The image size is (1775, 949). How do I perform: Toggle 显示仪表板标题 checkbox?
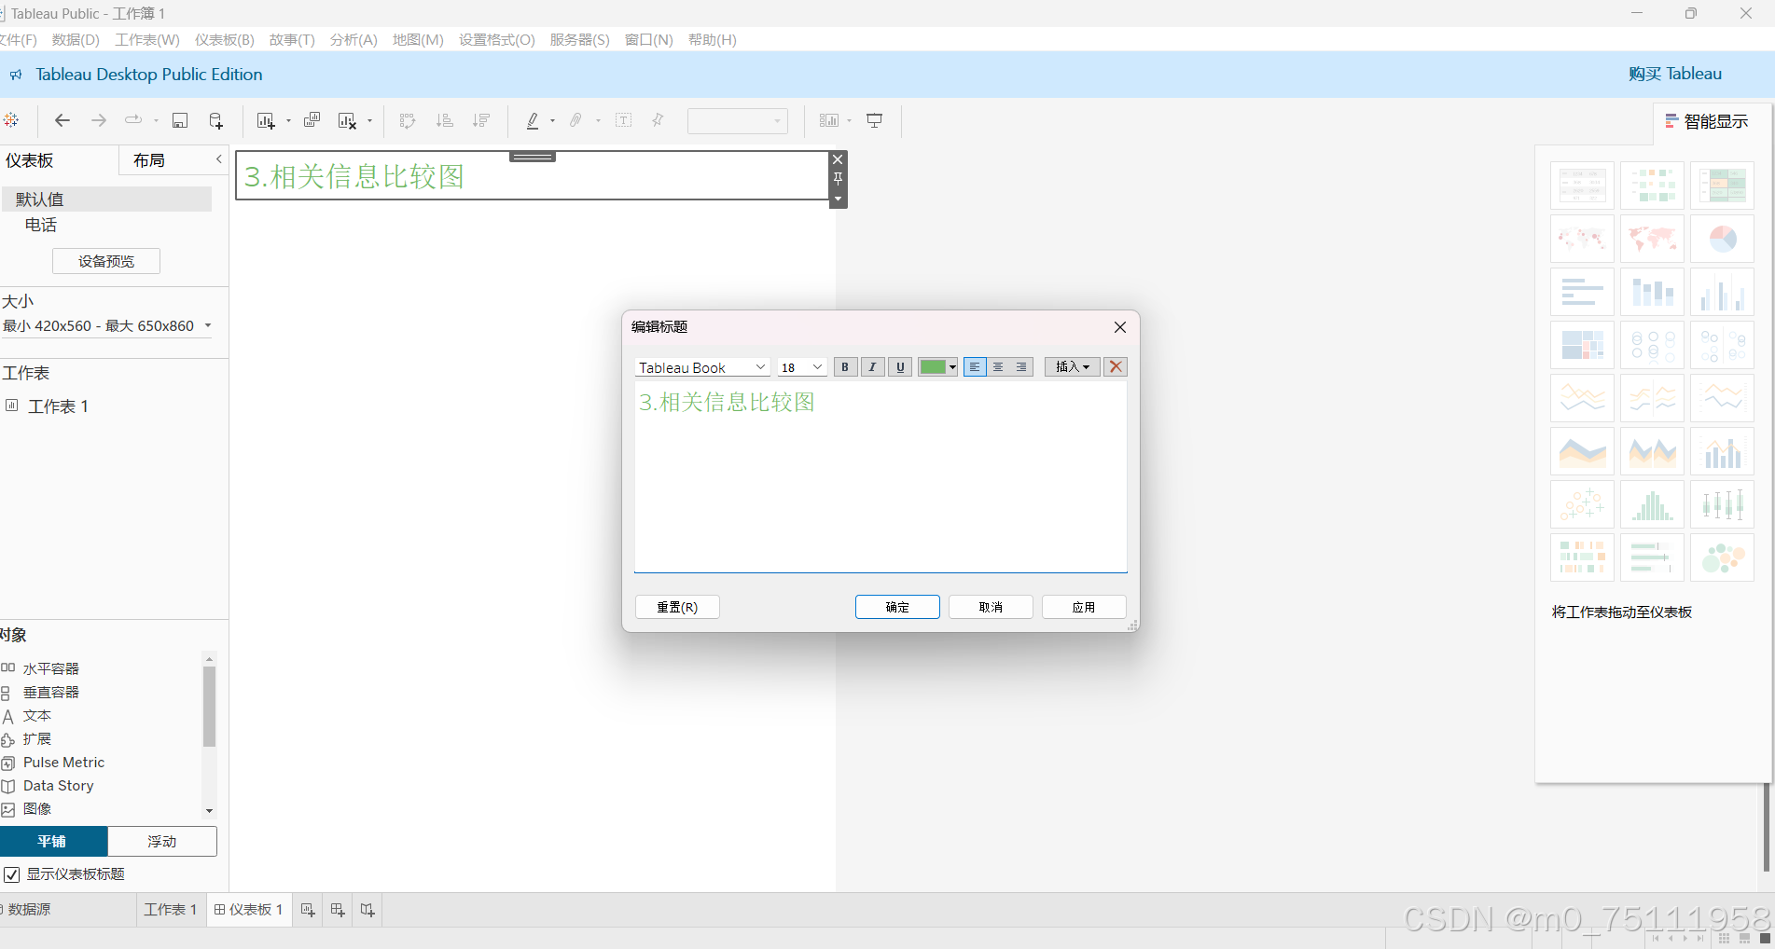pyautogui.click(x=12, y=874)
